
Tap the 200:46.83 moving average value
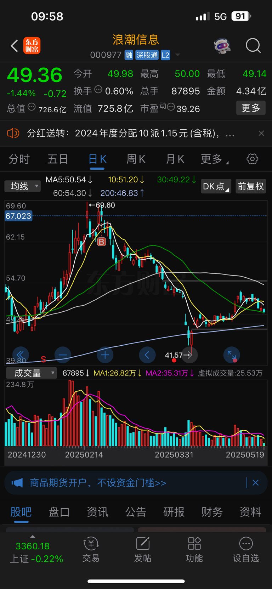click(x=122, y=193)
